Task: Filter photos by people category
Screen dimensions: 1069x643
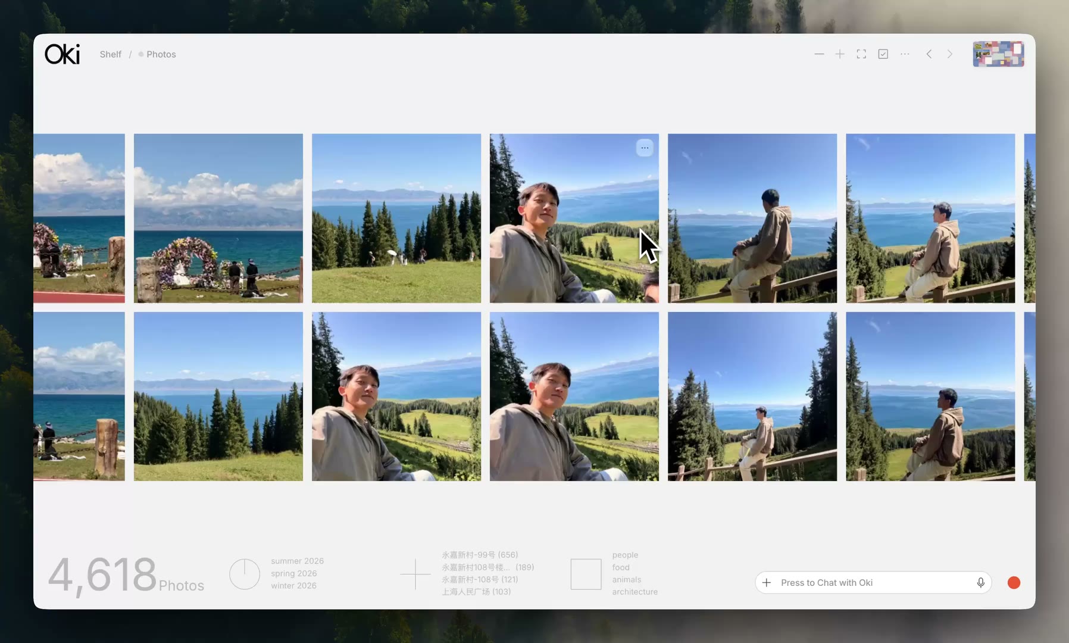Action: coord(625,555)
